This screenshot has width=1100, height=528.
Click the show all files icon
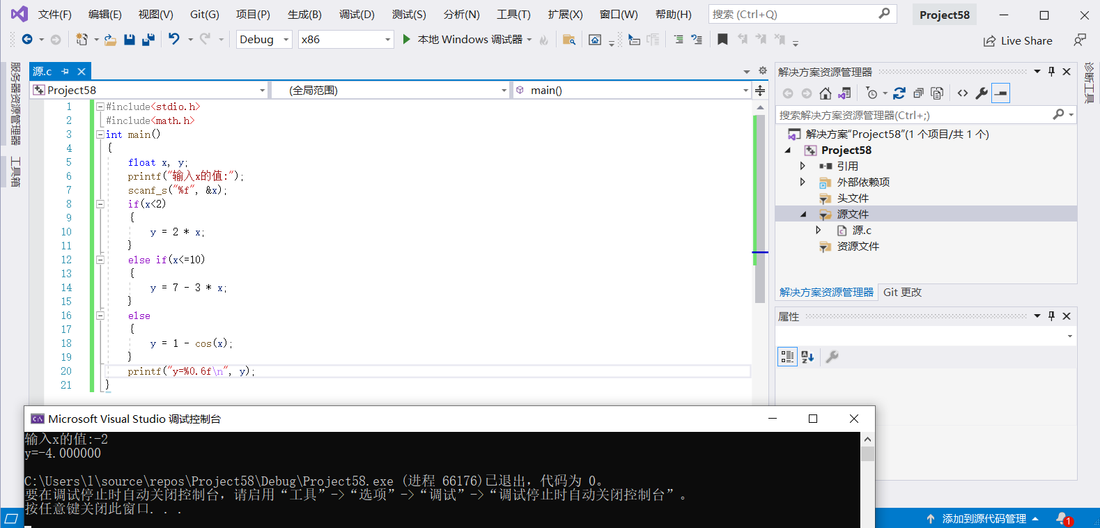point(937,93)
